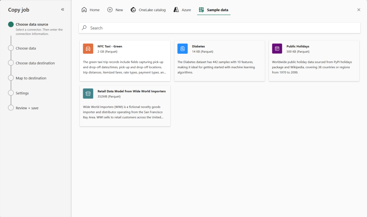Click the Azure logo icon
Image resolution: width=367 pixels, height=217 pixels.
176,10
